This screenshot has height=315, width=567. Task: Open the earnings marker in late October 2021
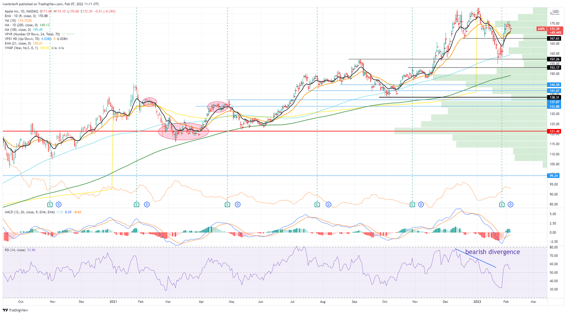(x=412, y=204)
